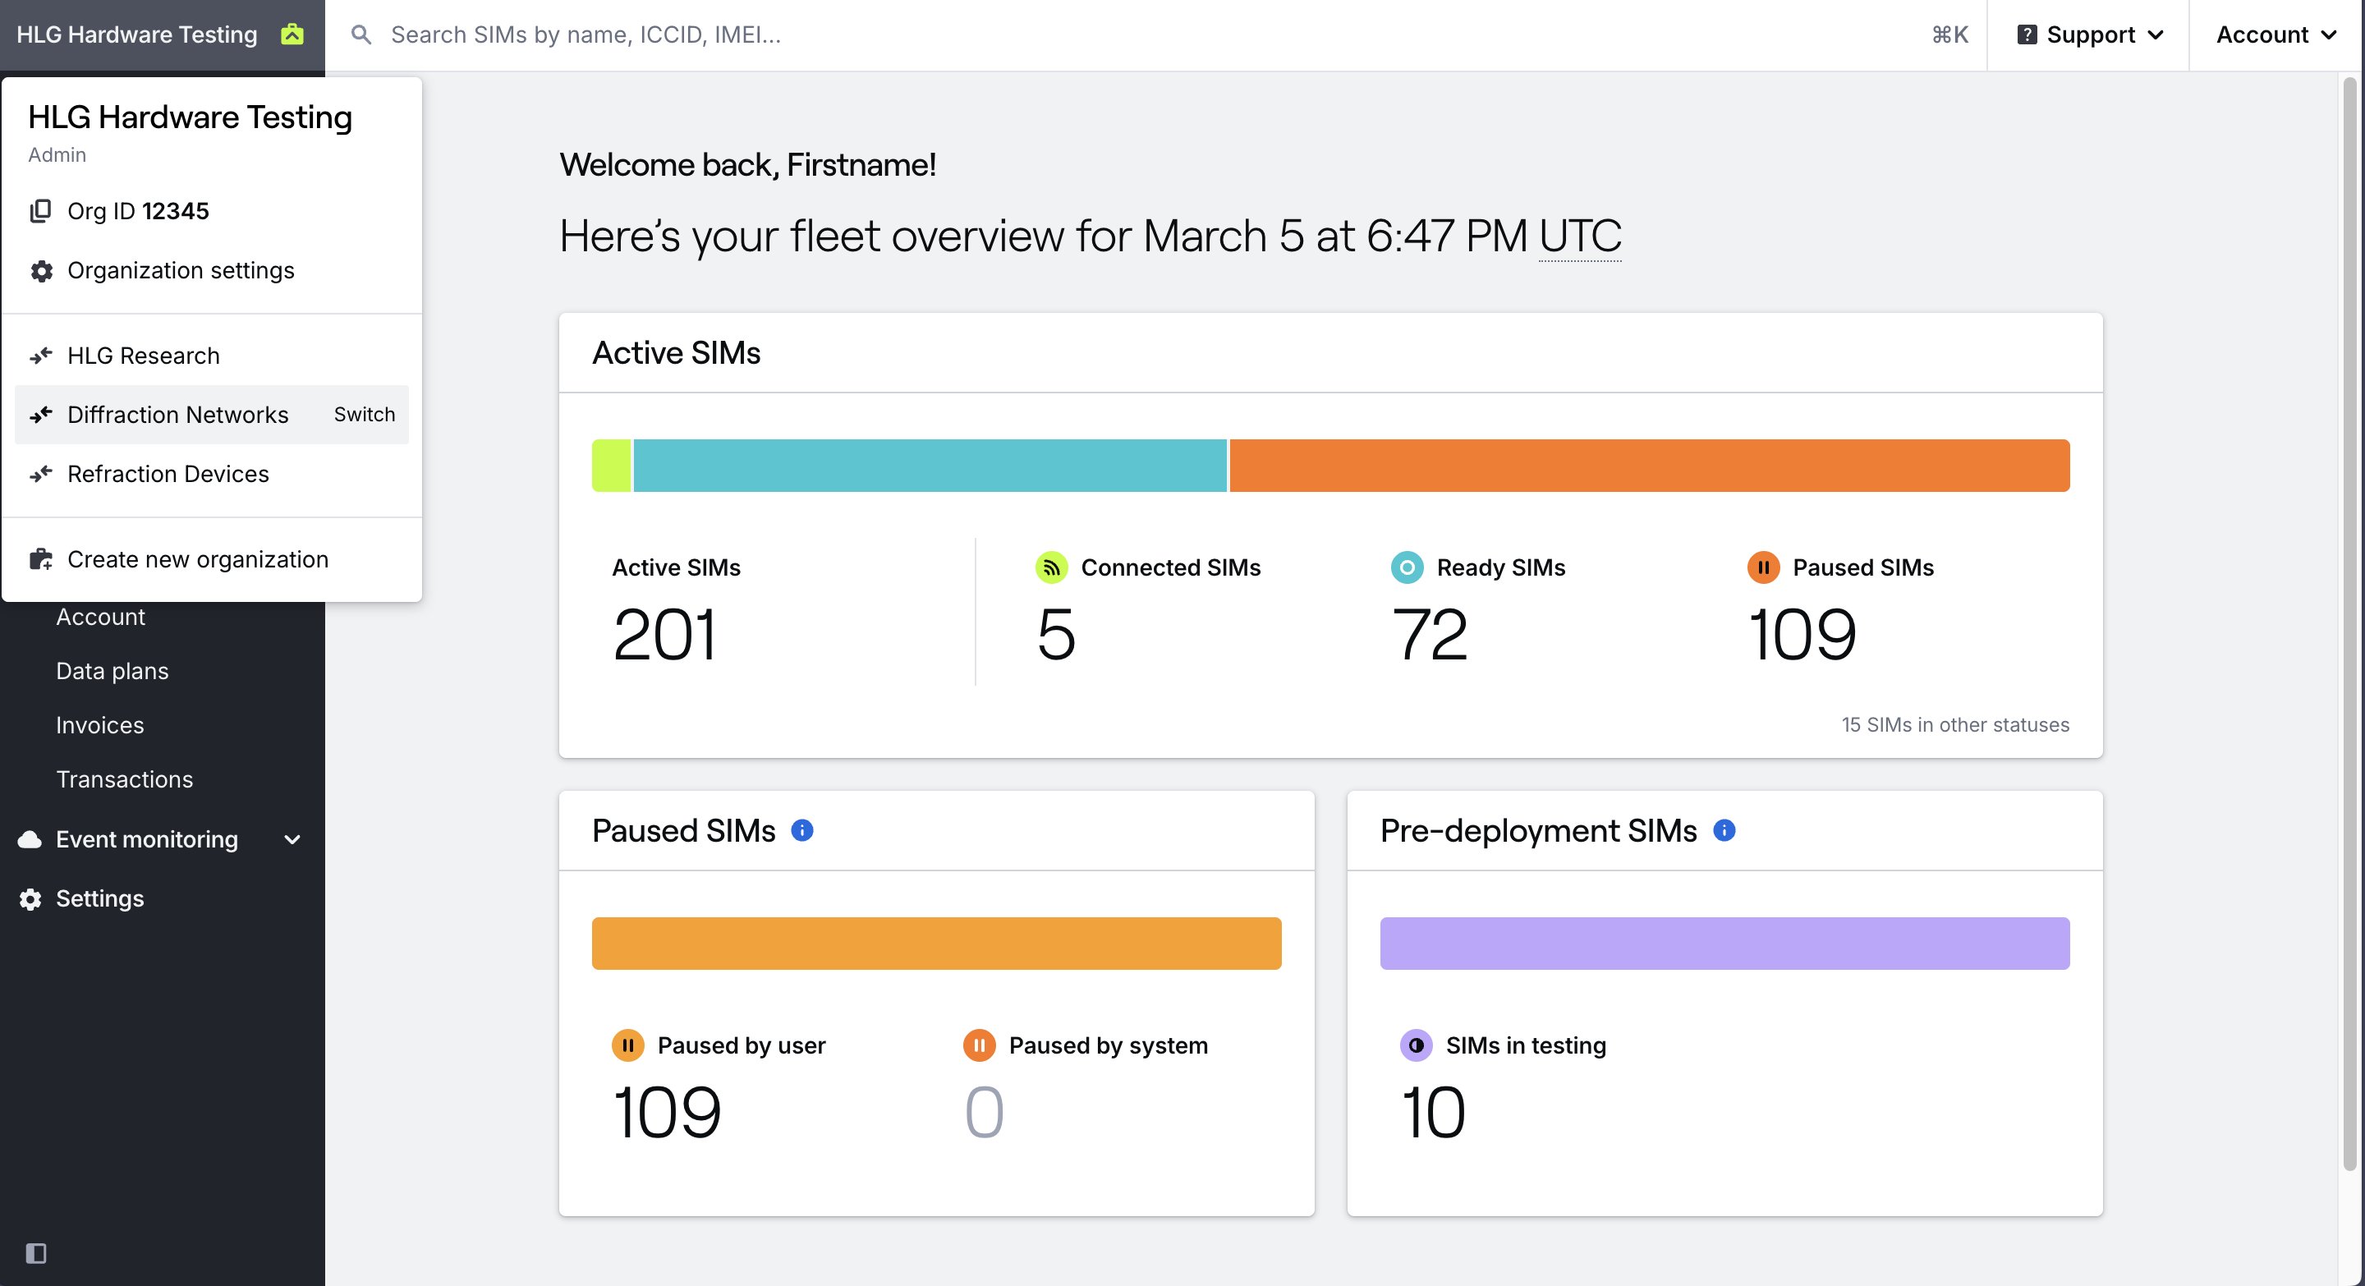Click the Pre-deployment SIMs info icon
This screenshot has height=1286, width=2365.
(1724, 831)
